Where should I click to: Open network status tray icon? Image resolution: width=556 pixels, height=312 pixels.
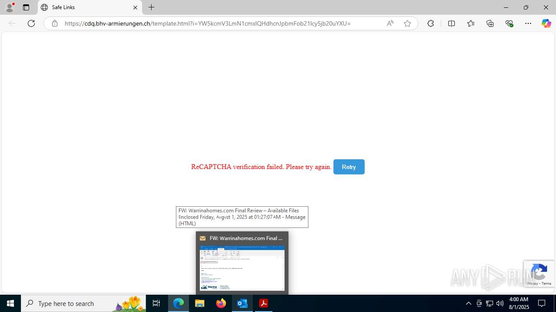pos(490,303)
